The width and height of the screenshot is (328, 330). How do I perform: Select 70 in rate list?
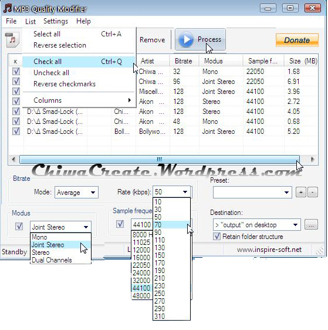point(171,225)
